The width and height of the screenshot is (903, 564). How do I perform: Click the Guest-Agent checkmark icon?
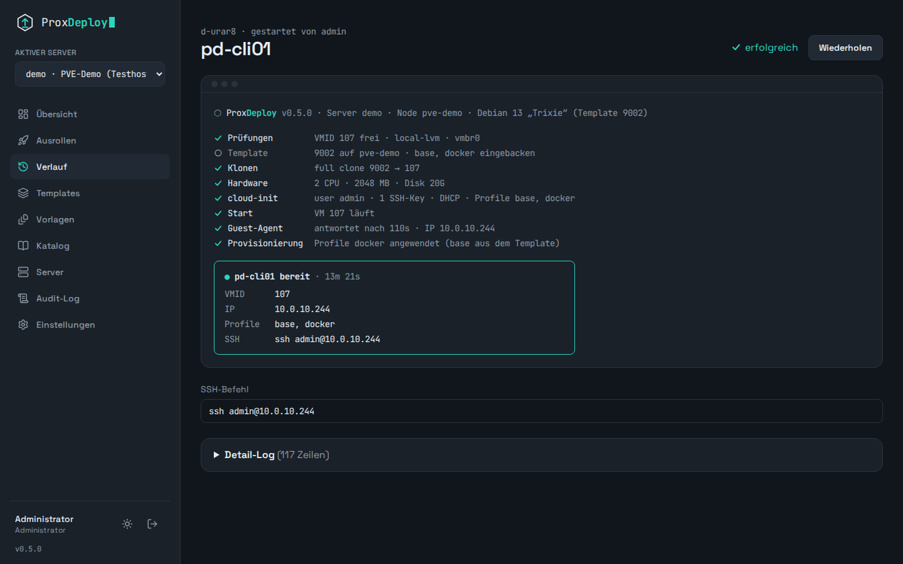(x=218, y=228)
